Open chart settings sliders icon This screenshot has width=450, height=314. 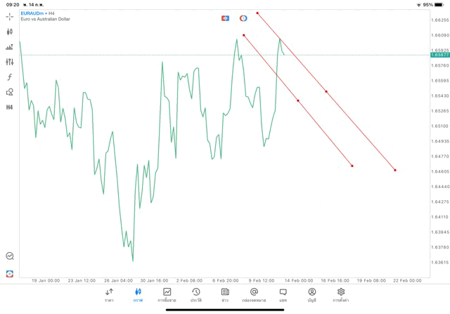pyautogui.click(x=10, y=62)
